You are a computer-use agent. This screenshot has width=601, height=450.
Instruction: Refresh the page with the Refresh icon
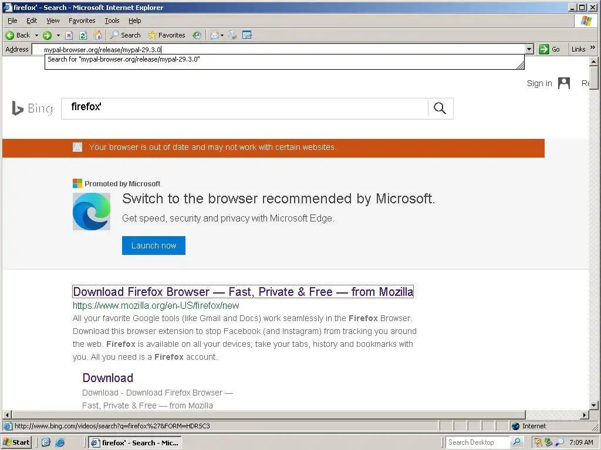83,35
